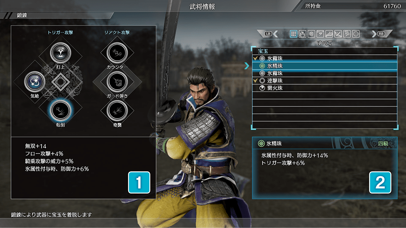Select the ガード弾き react attack slot
This screenshot has height=228, width=406.
(x=117, y=82)
